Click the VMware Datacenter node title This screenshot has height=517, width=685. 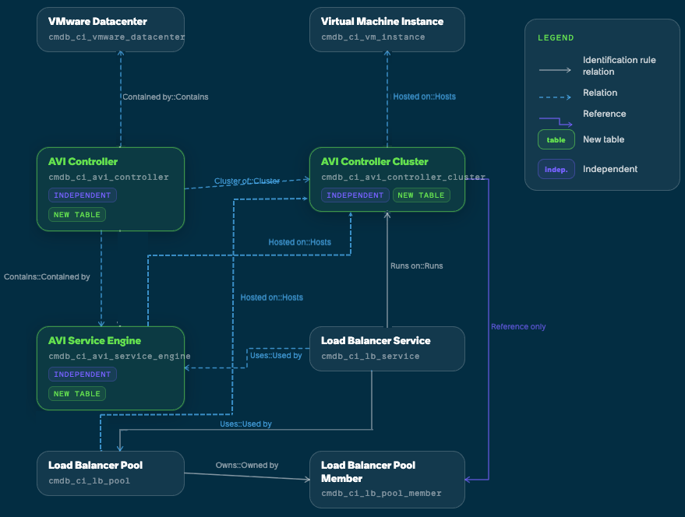click(97, 21)
